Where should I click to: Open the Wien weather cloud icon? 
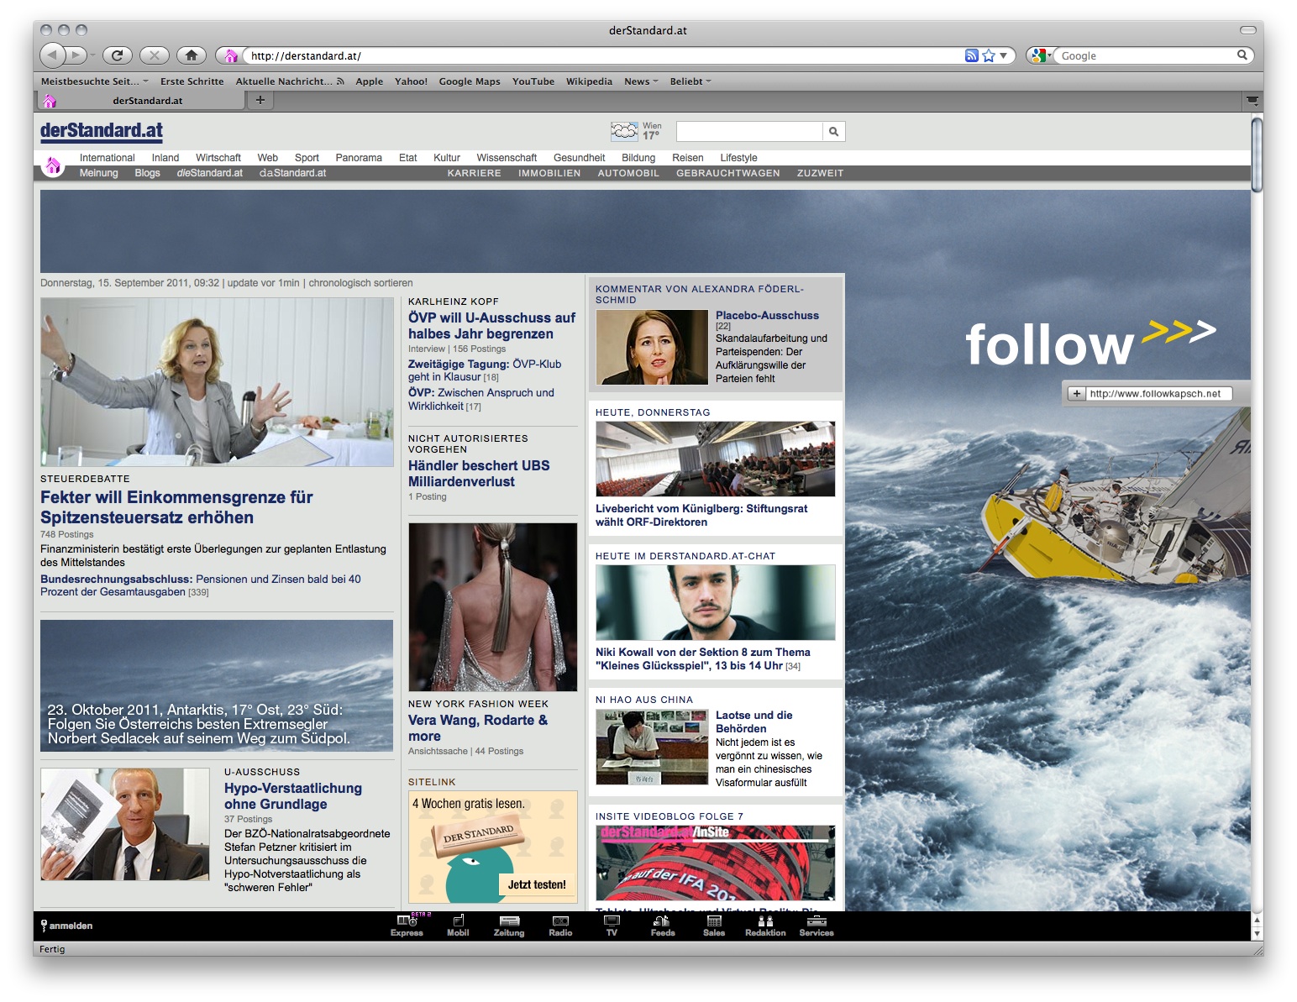[x=624, y=131]
